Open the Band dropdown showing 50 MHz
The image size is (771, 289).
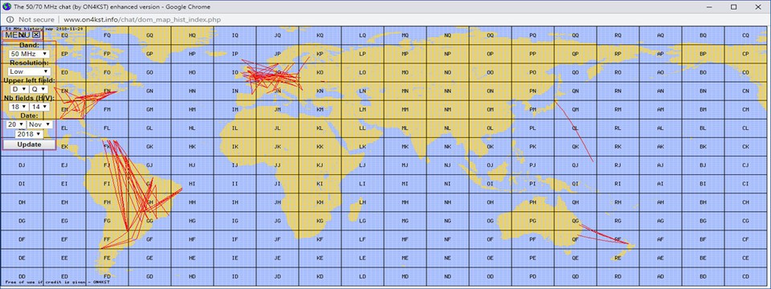pos(29,53)
